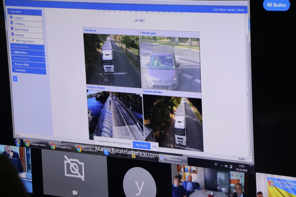
Task: Click scrollbar down arrow
Action: coord(250,155)
